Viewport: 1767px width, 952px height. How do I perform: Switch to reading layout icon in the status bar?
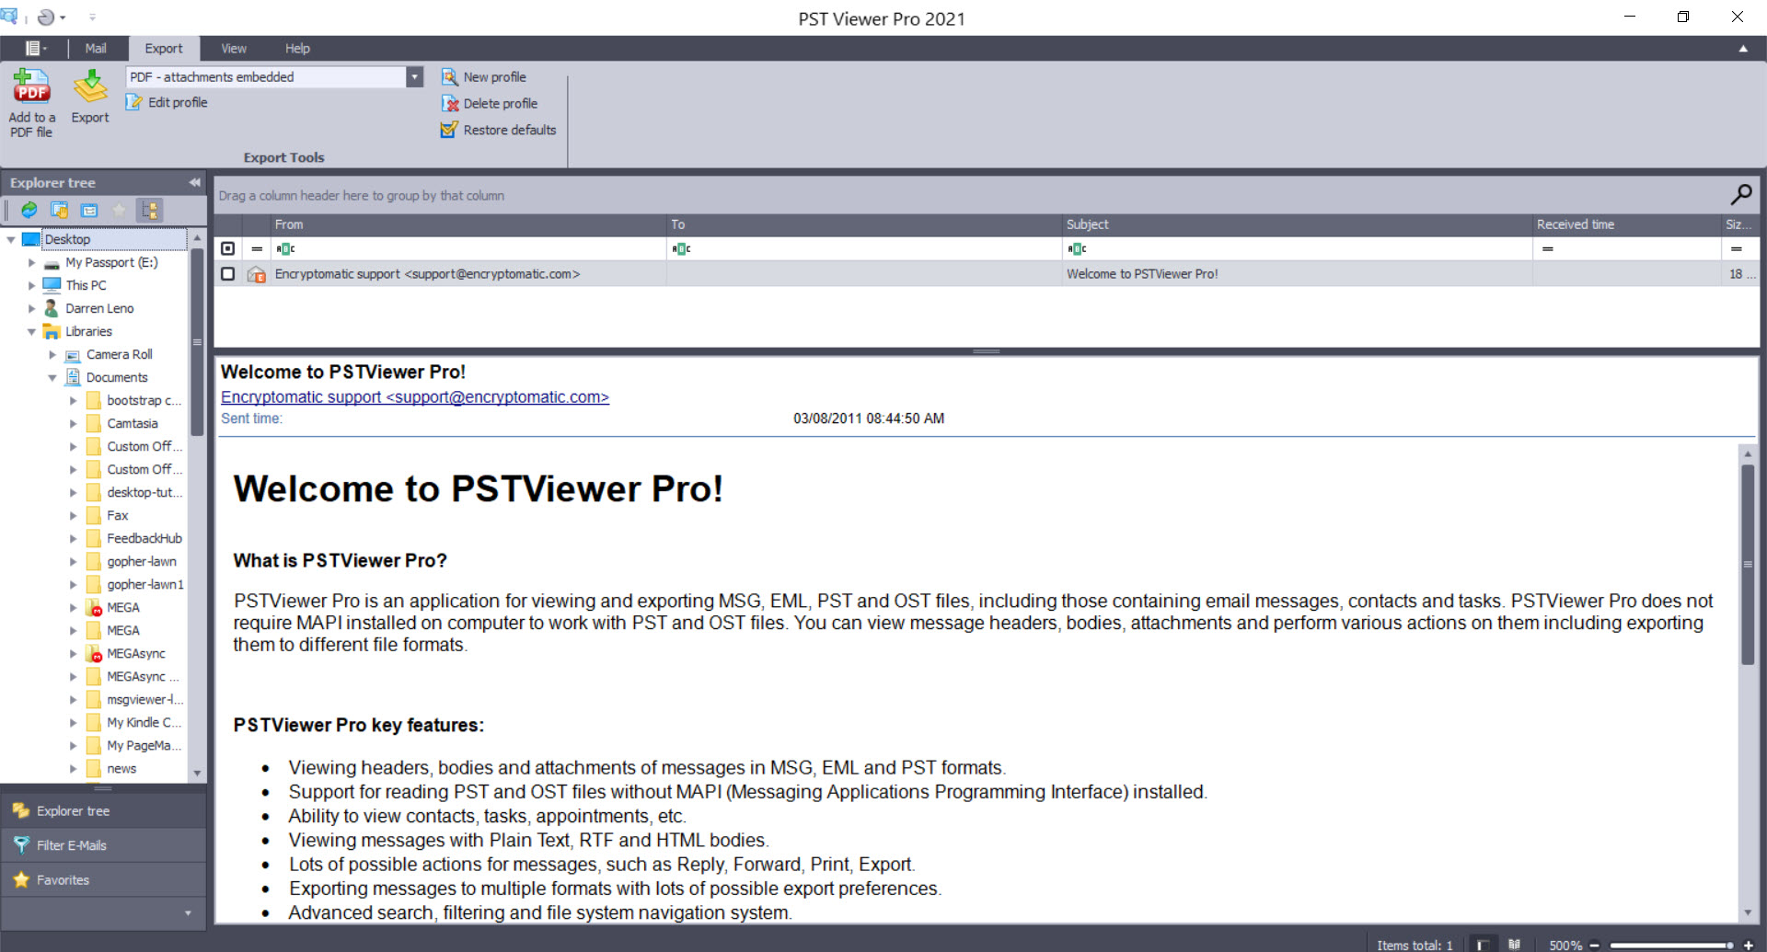[1514, 945]
